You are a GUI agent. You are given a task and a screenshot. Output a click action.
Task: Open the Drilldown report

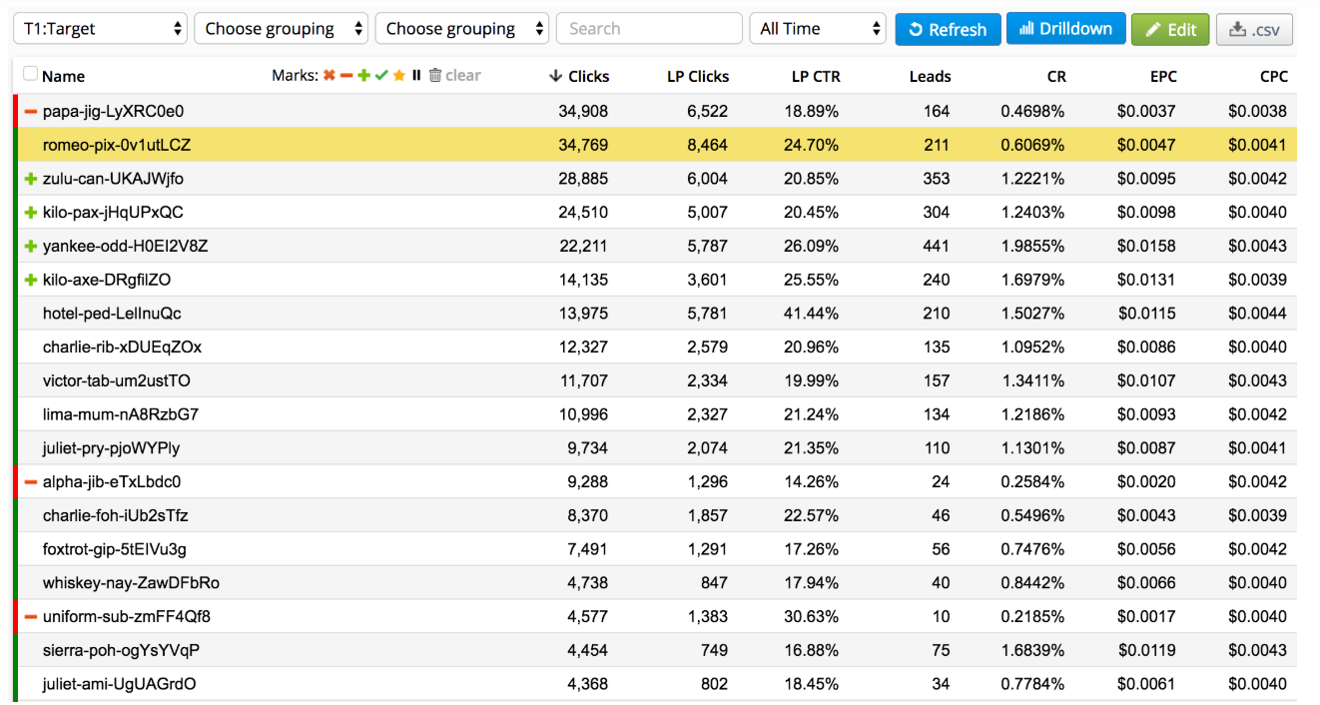coord(1065,29)
